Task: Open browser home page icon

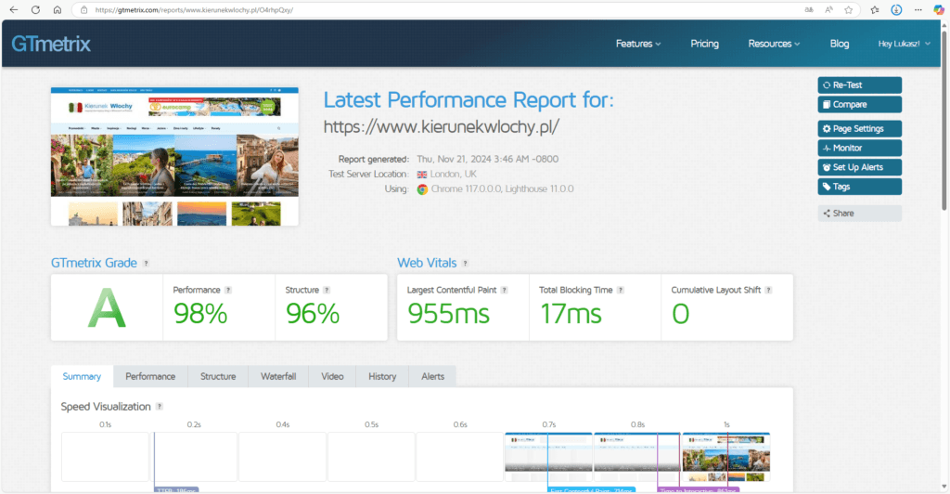Action: click(57, 9)
